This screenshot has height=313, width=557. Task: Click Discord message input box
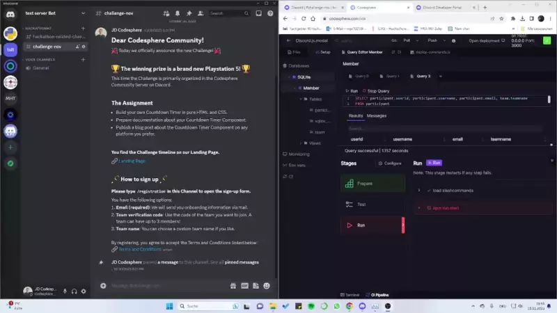(168, 286)
